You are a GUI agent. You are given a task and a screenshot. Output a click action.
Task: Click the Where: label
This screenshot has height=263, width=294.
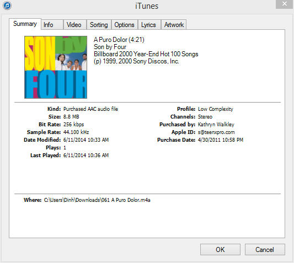pos(33,200)
